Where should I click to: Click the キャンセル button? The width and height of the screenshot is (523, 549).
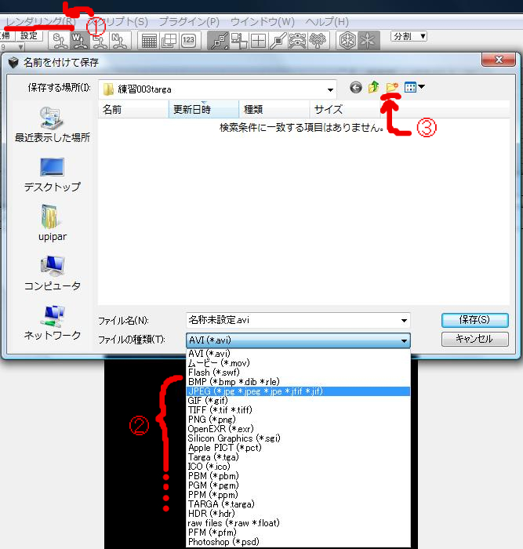click(x=475, y=339)
